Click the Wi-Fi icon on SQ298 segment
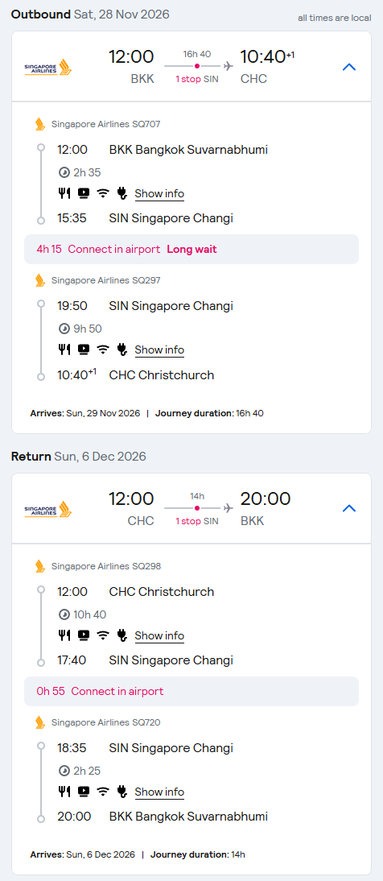383x881 pixels. coord(102,635)
